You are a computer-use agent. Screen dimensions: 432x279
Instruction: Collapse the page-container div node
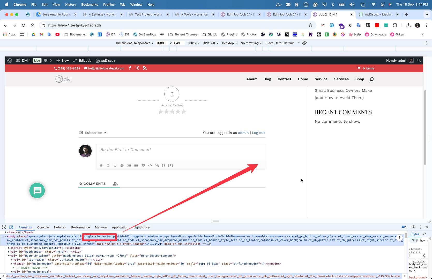9,256
